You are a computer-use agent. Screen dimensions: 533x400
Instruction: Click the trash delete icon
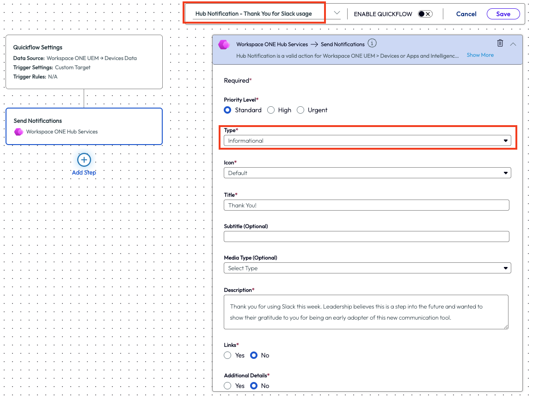click(x=500, y=43)
